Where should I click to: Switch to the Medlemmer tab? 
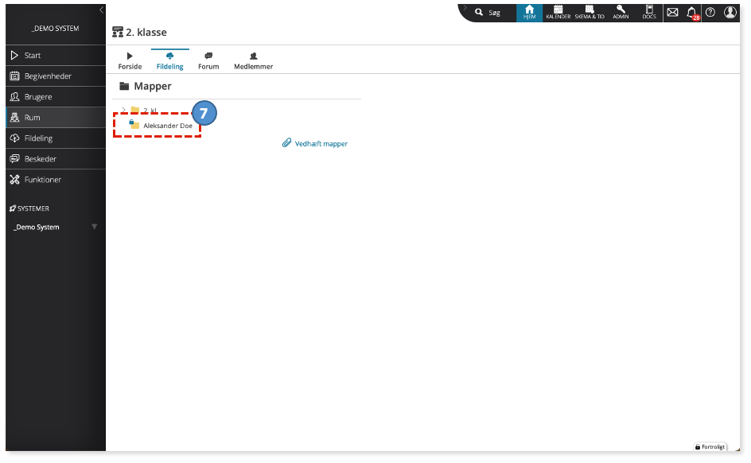point(253,61)
